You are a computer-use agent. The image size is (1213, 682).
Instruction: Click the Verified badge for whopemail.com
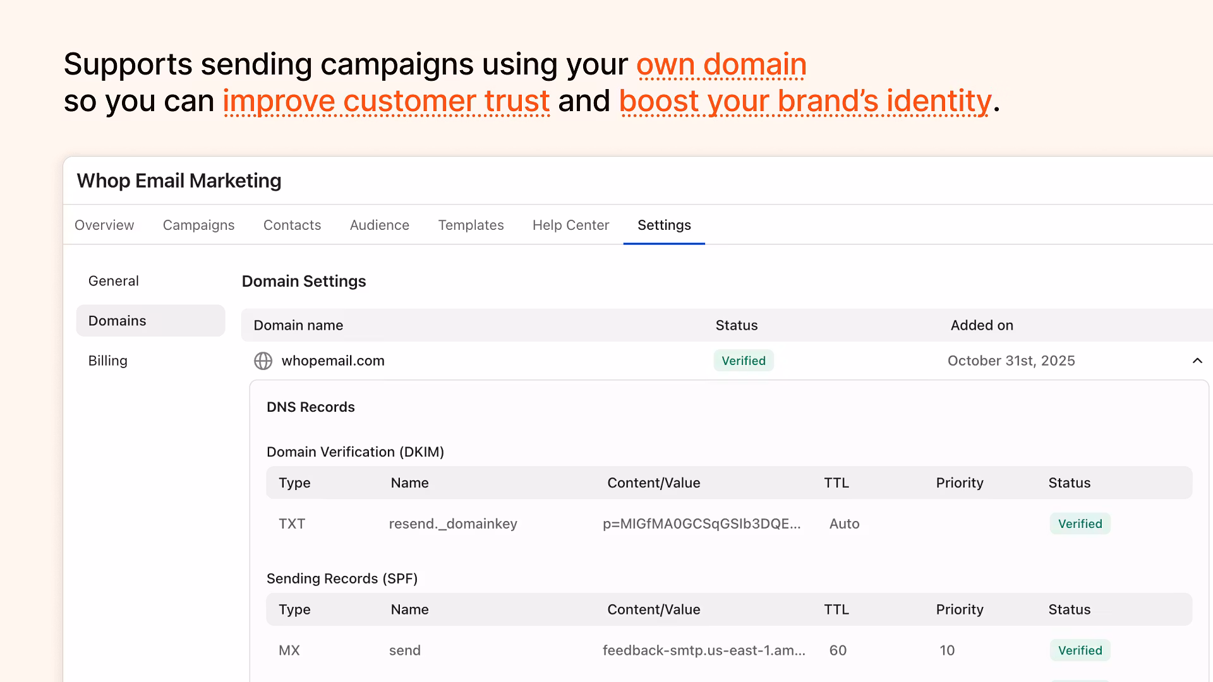point(743,361)
